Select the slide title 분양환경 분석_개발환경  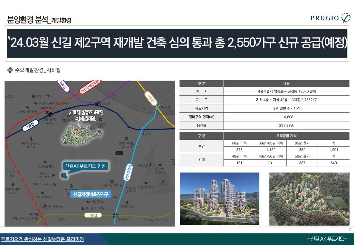point(39,20)
